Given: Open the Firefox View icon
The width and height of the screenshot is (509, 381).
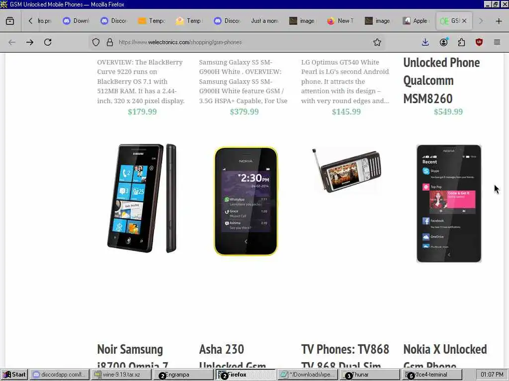Looking at the screenshot, I should (10, 21).
